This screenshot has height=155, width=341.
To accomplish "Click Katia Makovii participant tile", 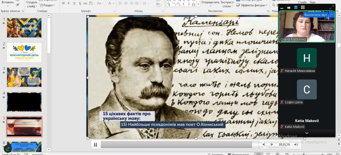I will point(307,120).
